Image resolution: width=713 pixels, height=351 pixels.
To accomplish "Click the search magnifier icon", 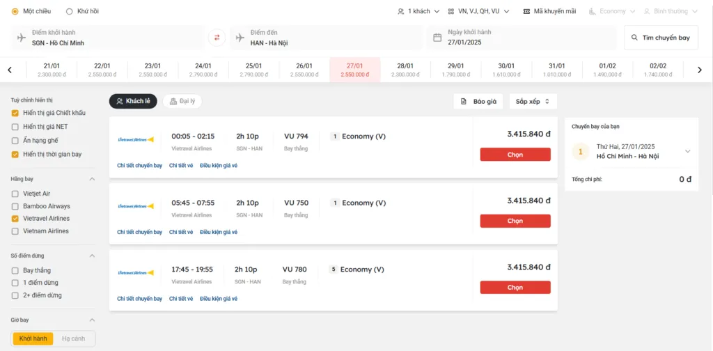I will tap(634, 38).
